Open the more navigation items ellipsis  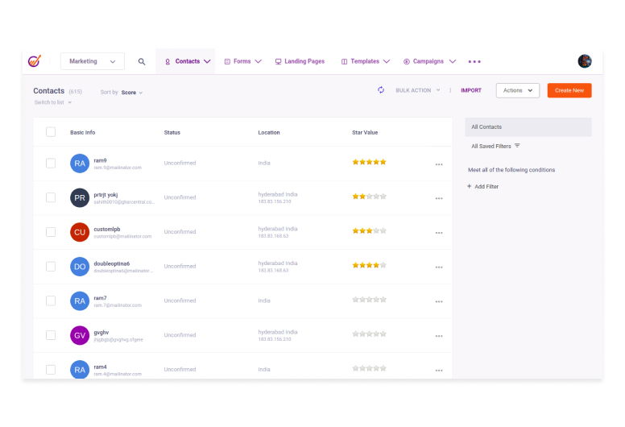coord(474,61)
